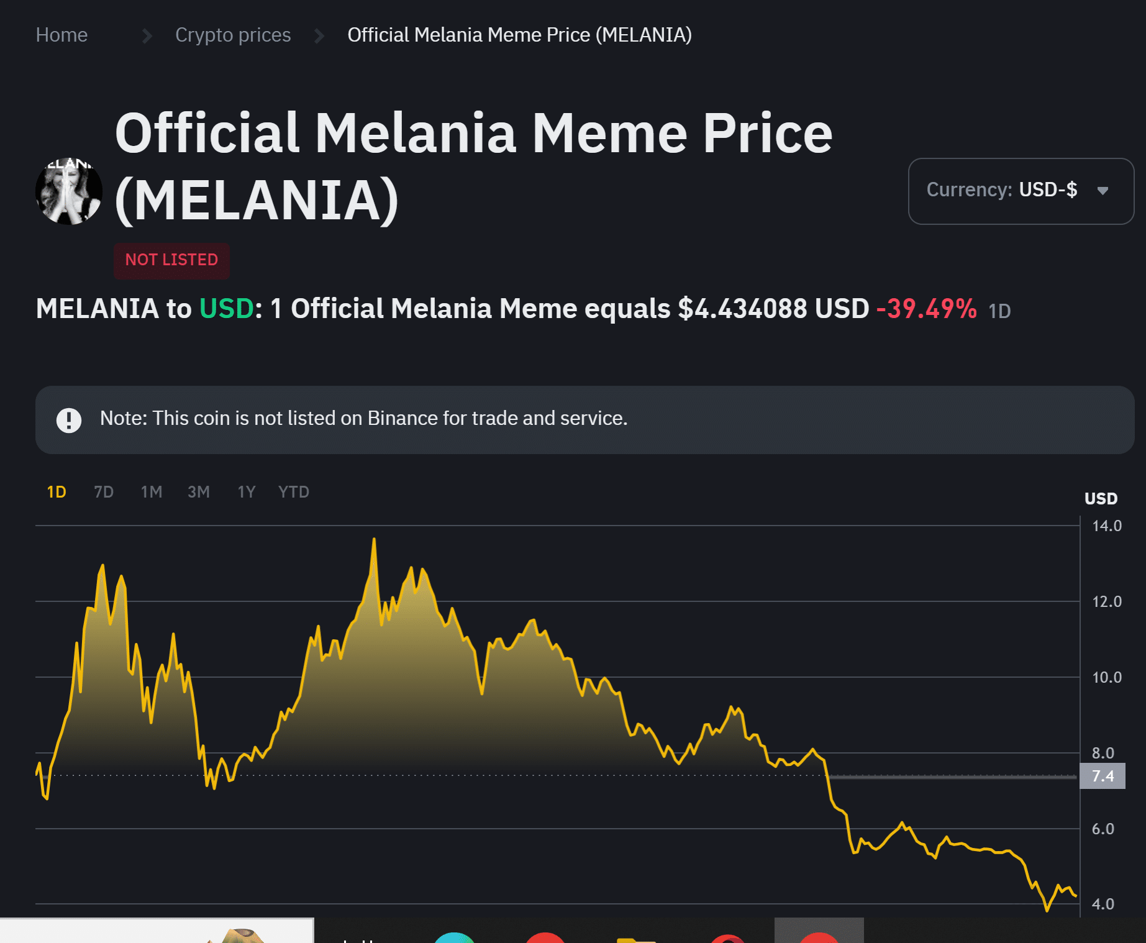Select the 1D chart range
Viewport: 1146px width, 943px height.
[57, 492]
